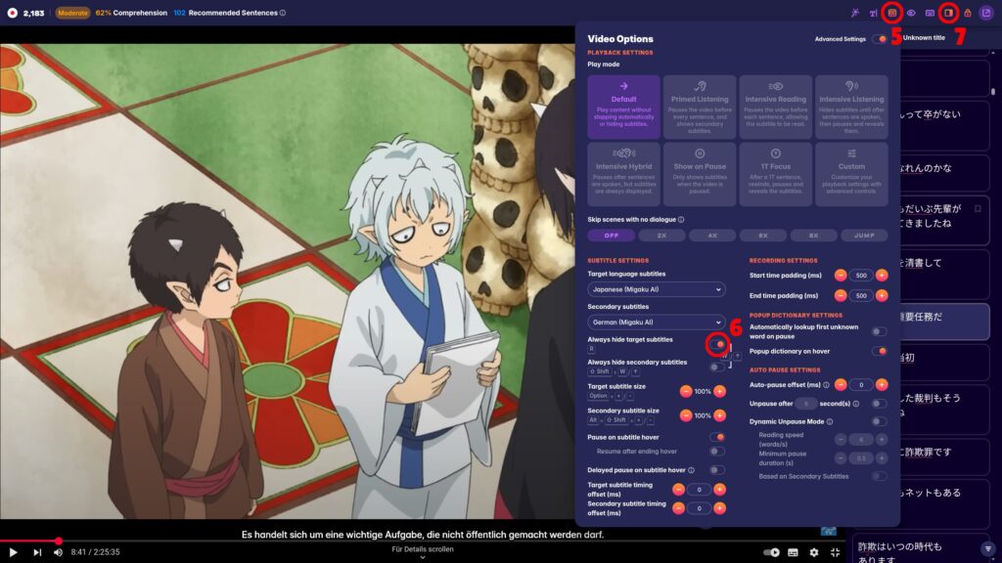
Task: Click bookmark icon on the だいぶ先輩が subtitle row
Action: [978, 209]
